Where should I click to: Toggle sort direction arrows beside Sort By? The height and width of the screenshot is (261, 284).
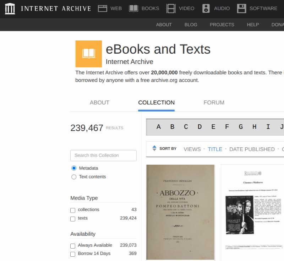(x=154, y=148)
